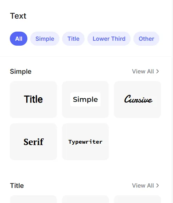Image resolution: width=173 pixels, height=203 pixels.
Task: Add the bold Title text preset
Action: [33, 99]
